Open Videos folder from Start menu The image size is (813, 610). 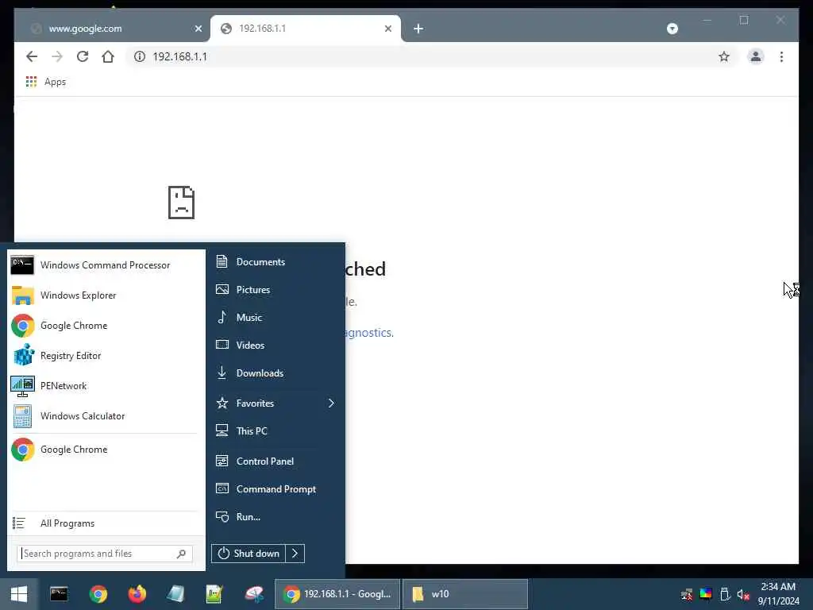pyautogui.click(x=275, y=345)
